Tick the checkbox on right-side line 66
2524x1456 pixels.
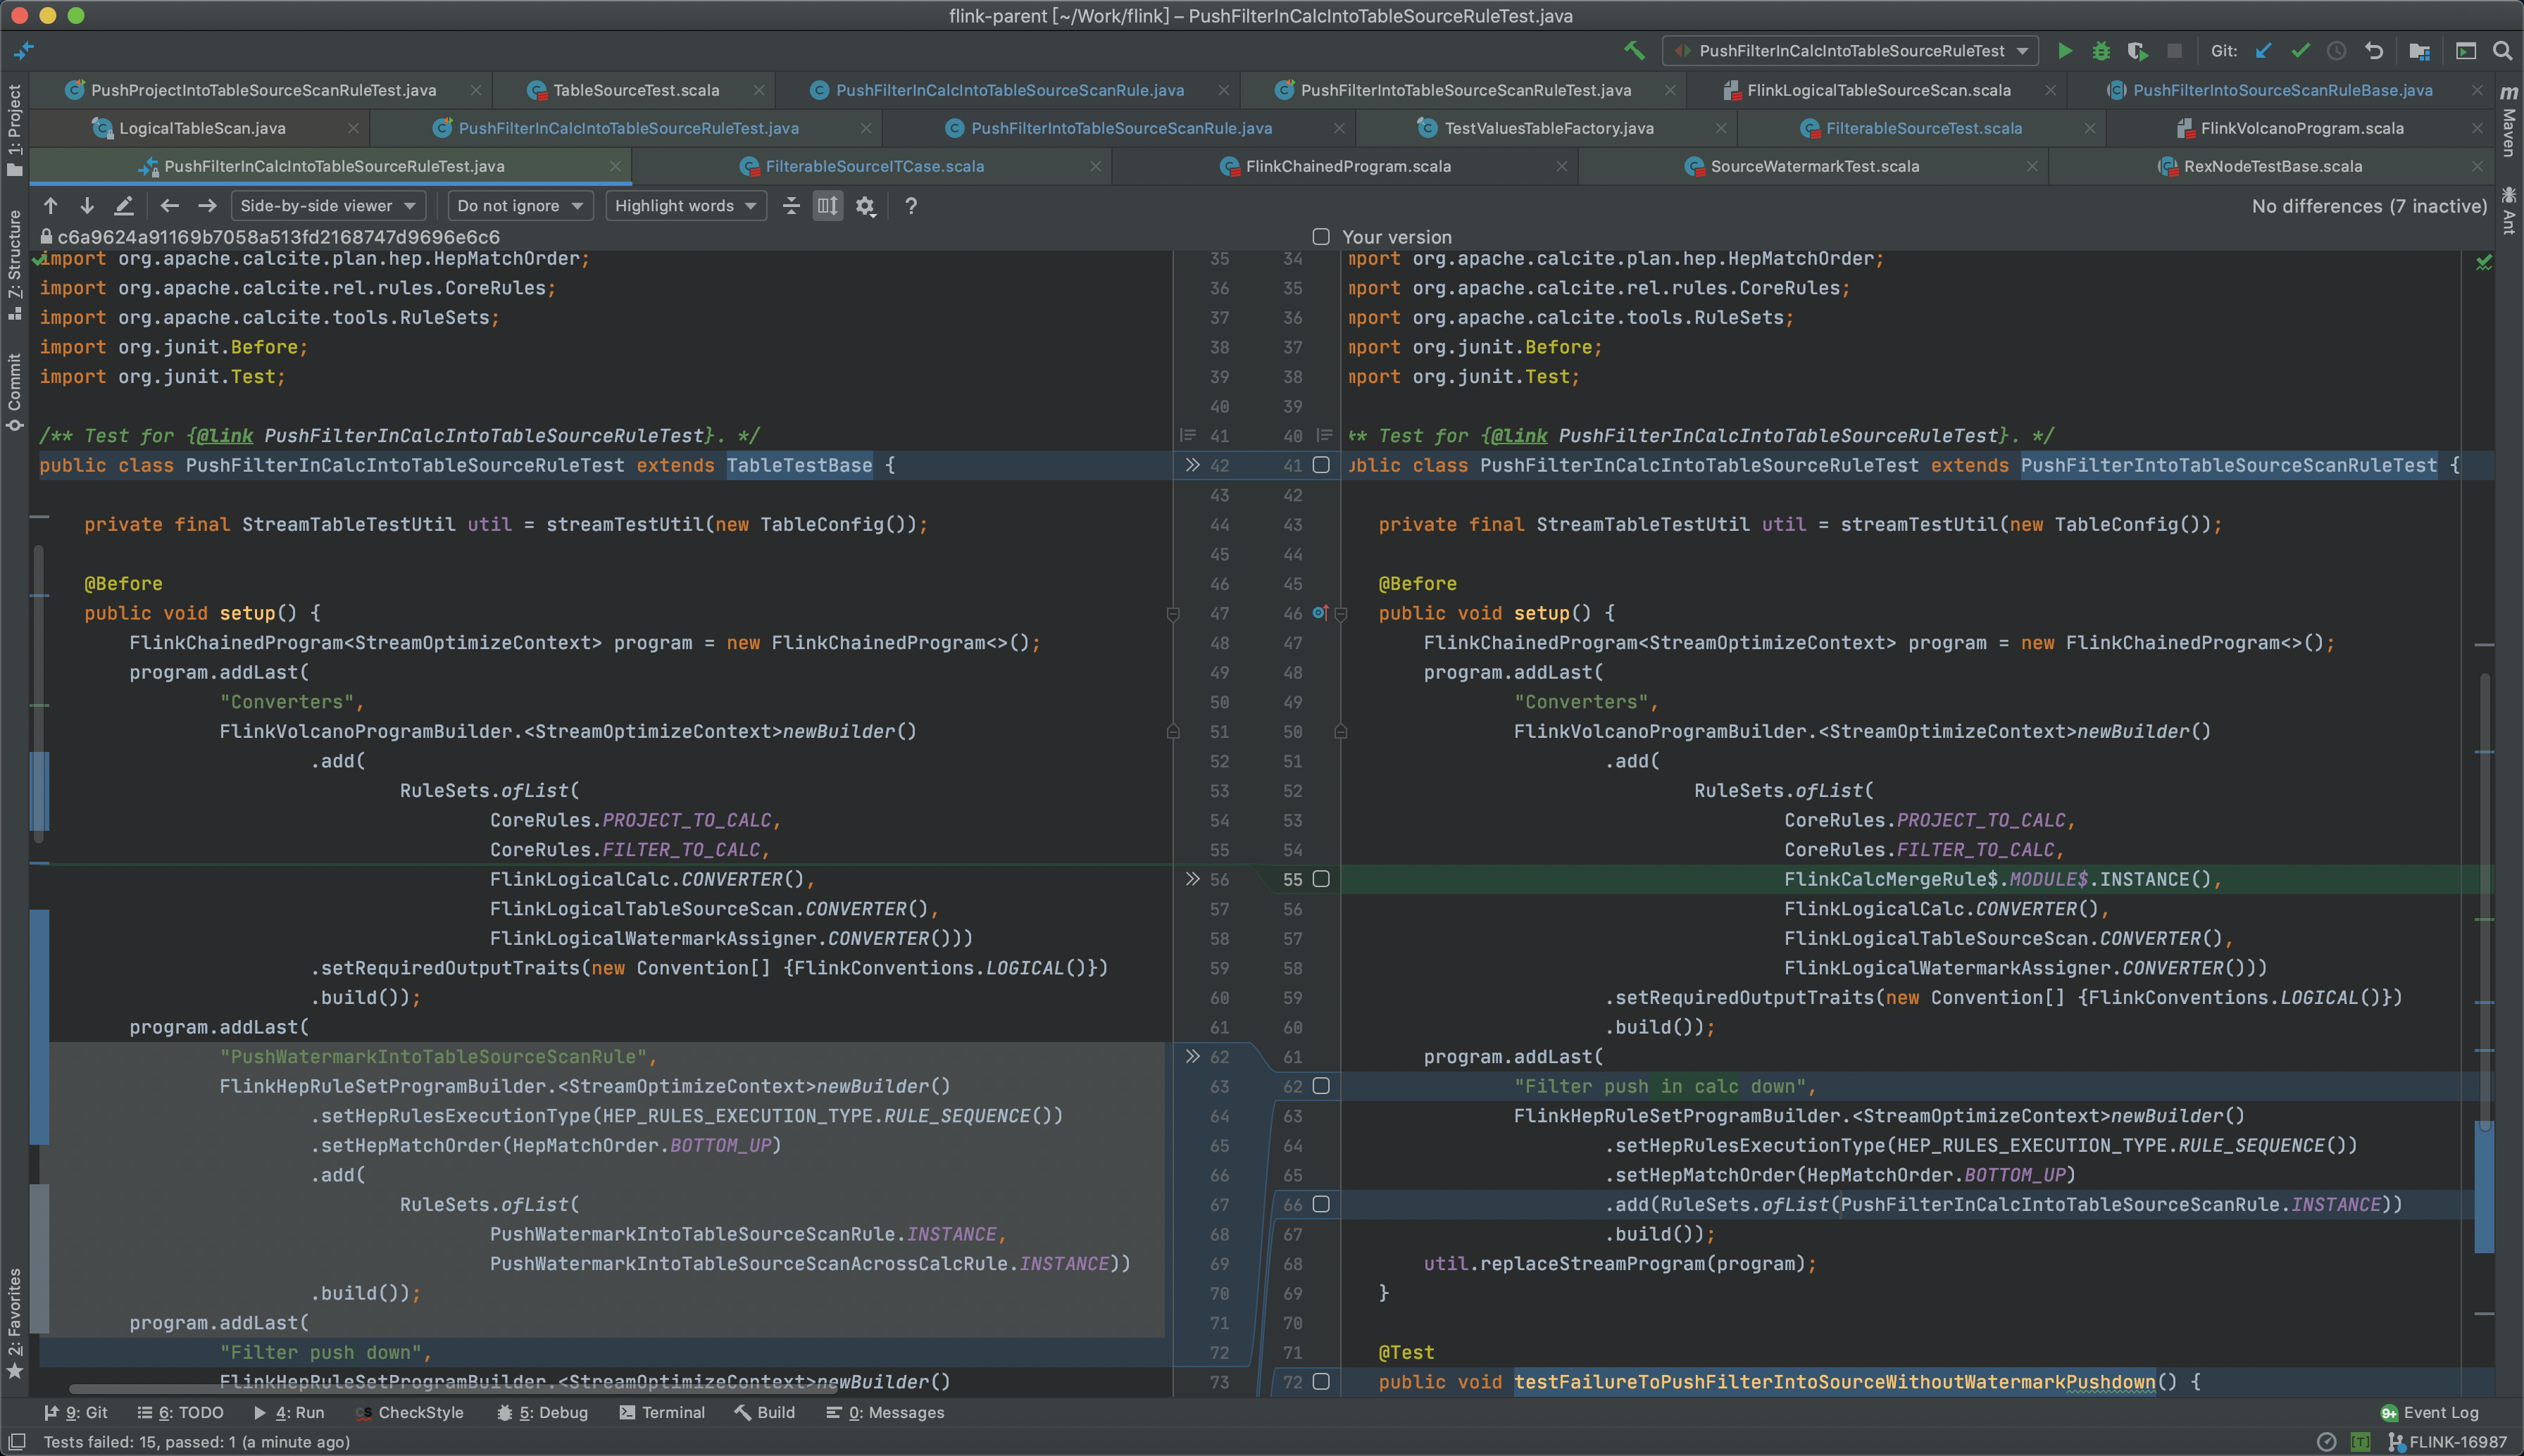click(1321, 1204)
